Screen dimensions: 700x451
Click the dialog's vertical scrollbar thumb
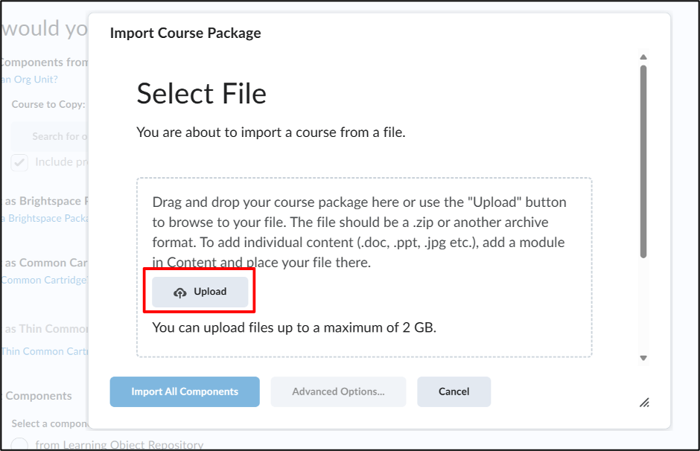pyautogui.click(x=643, y=161)
